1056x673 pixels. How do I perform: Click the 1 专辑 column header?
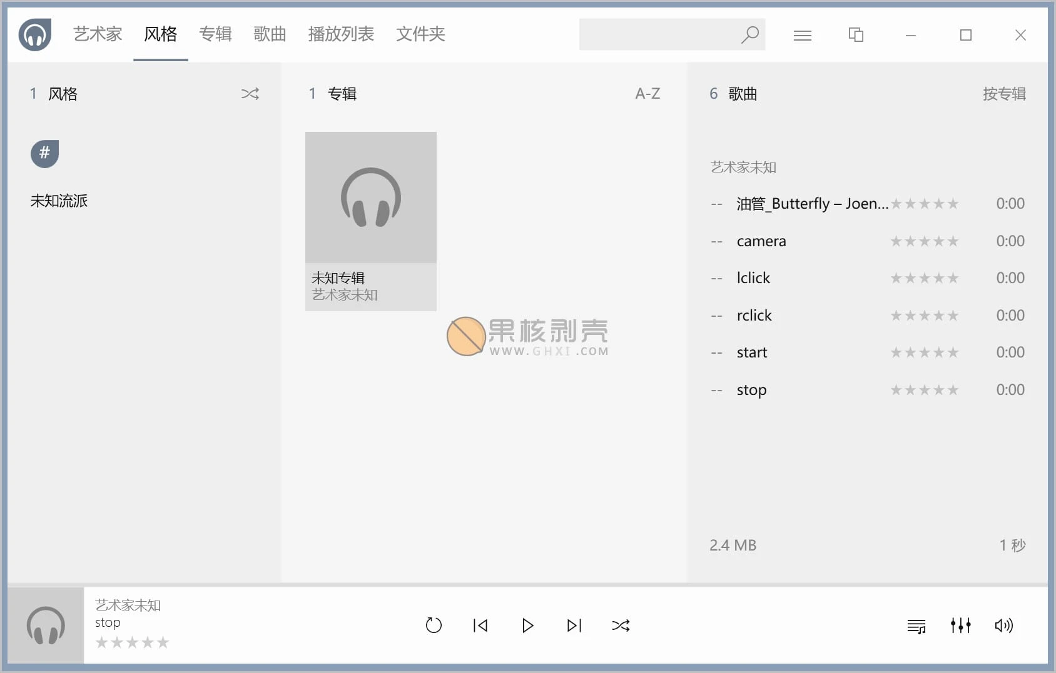tap(332, 94)
